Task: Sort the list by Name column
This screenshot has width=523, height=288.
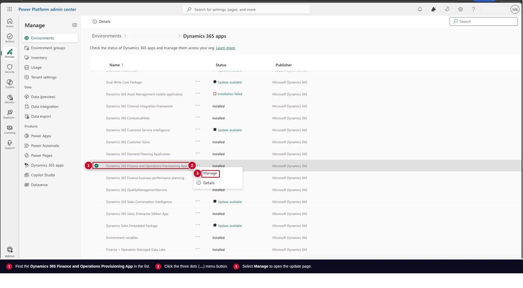Action: pyautogui.click(x=116, y=65)
